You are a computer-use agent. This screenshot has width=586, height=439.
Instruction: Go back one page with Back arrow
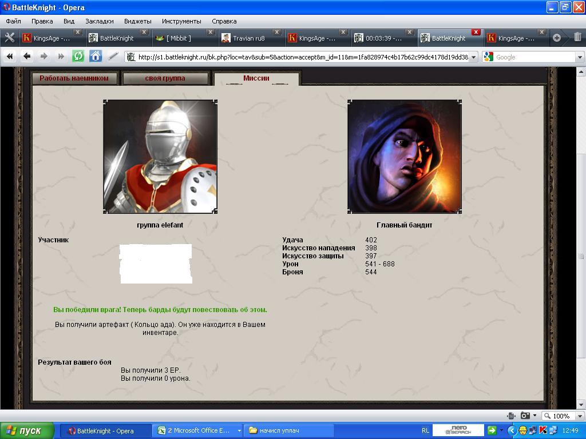tap(26, 57)
